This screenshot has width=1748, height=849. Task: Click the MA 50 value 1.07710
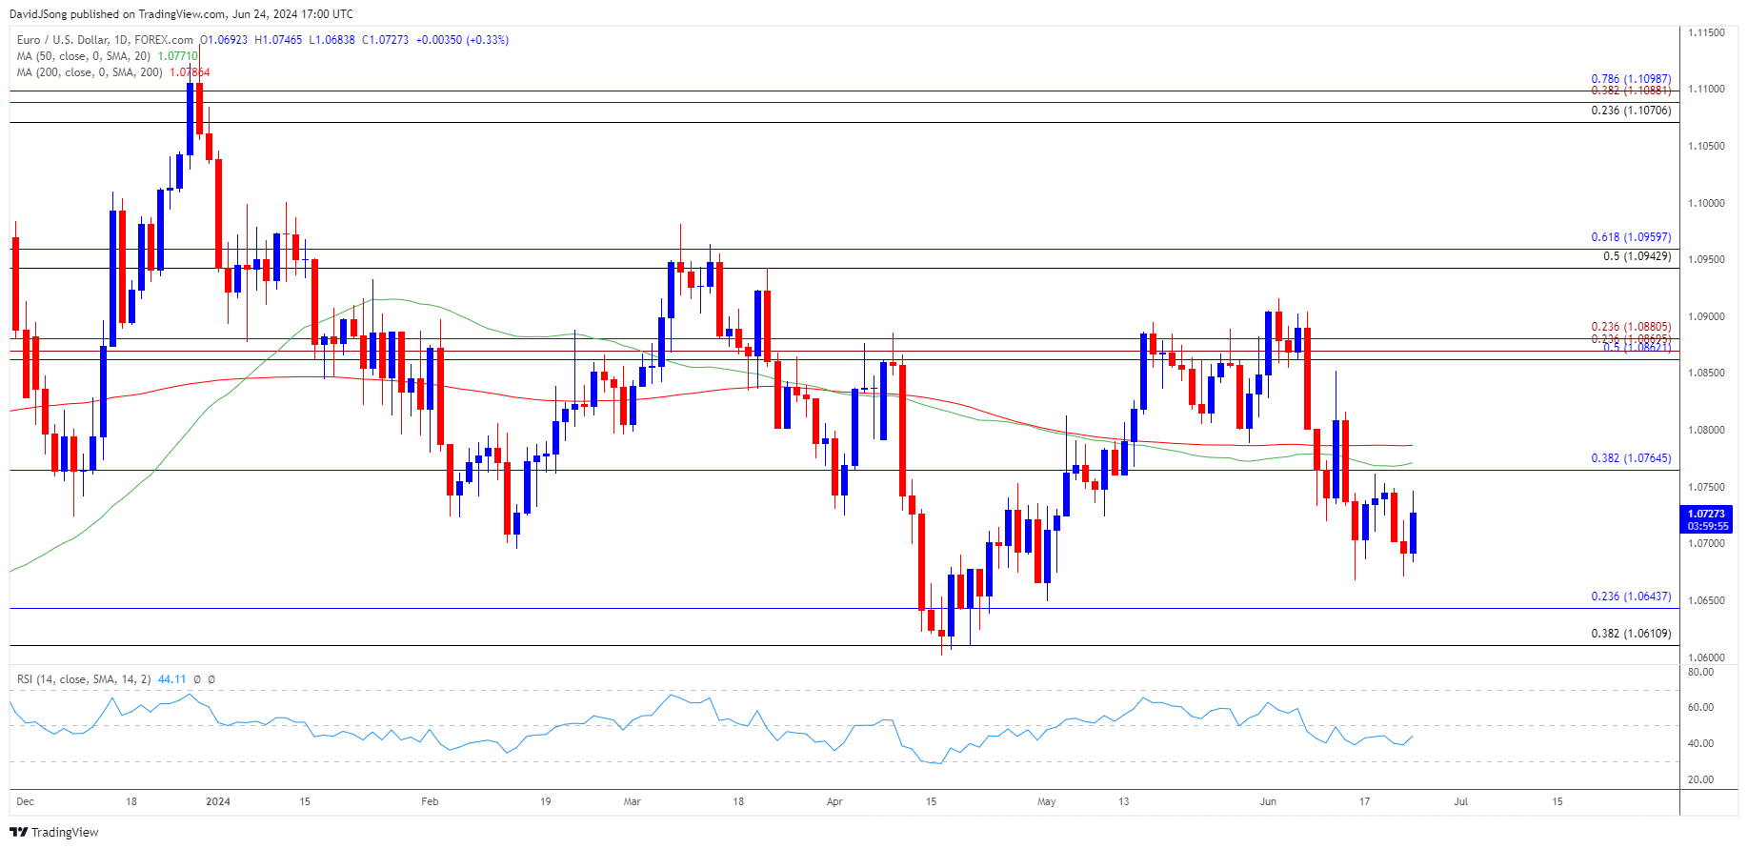click(x=178, y=56)
